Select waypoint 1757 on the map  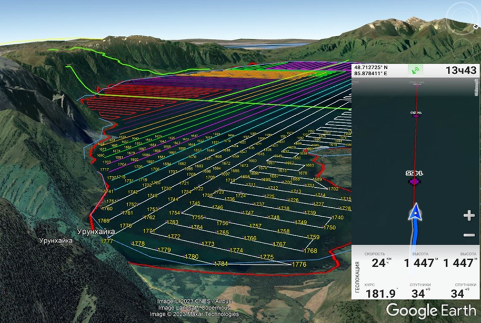point(255,226)
